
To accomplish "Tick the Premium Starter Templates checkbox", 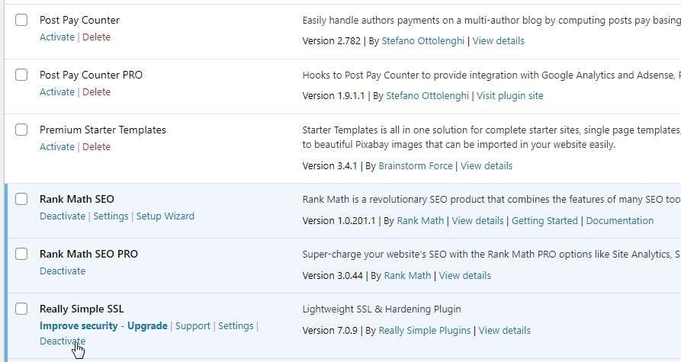I will coord(21,130).
